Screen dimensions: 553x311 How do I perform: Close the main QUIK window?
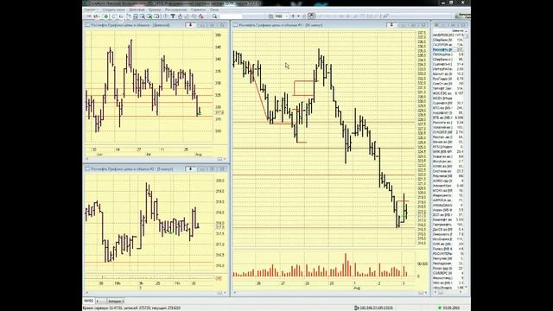[x=463, y=3]
